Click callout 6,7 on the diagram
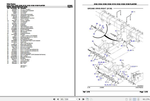The height and width of the screenshot is (101, 150). tap(123, 72)
